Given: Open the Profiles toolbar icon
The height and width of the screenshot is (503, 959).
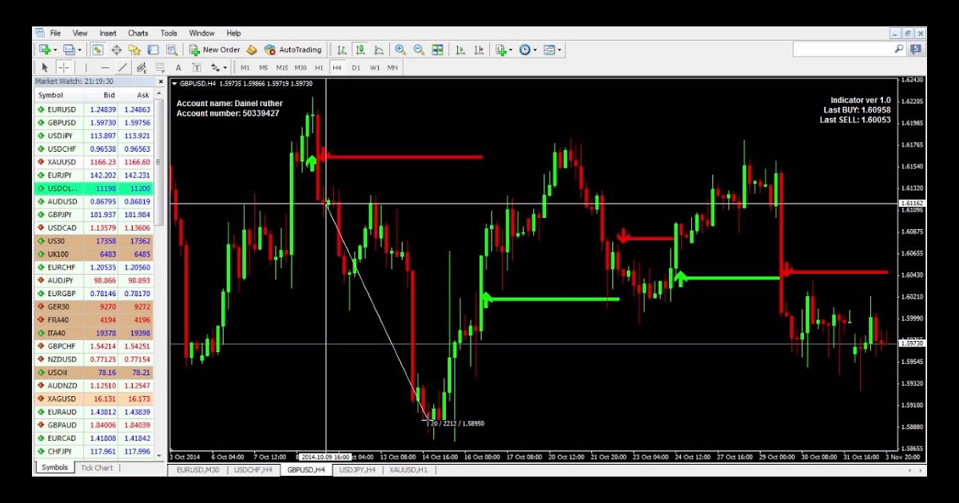Looking at the screenshot, I should click(69, 50).
